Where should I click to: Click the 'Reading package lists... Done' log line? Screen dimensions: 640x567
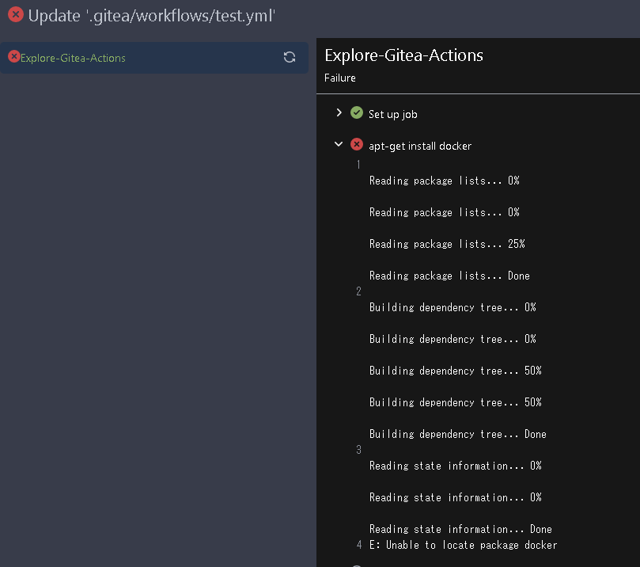pos(449,276)
